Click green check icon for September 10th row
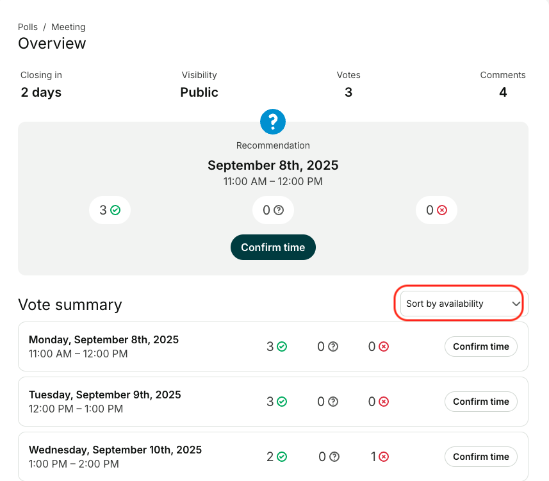This screenshot has width=549, height=481. [x=282, y=457]
